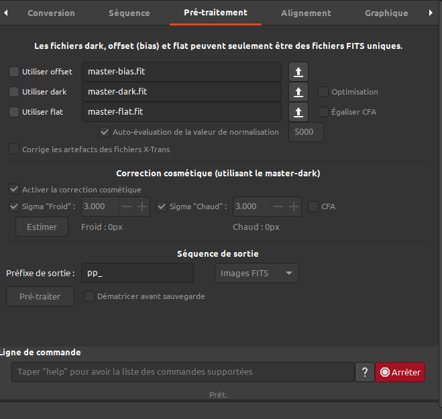Viewport: 442px width, 419px height.
Task: Increase Sigma Froid with the plus button
Action: (x=142, y=206)
